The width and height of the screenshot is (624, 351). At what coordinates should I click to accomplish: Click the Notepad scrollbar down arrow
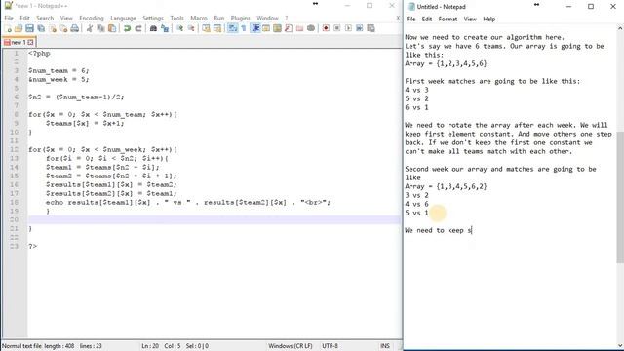tap(620, 345)
